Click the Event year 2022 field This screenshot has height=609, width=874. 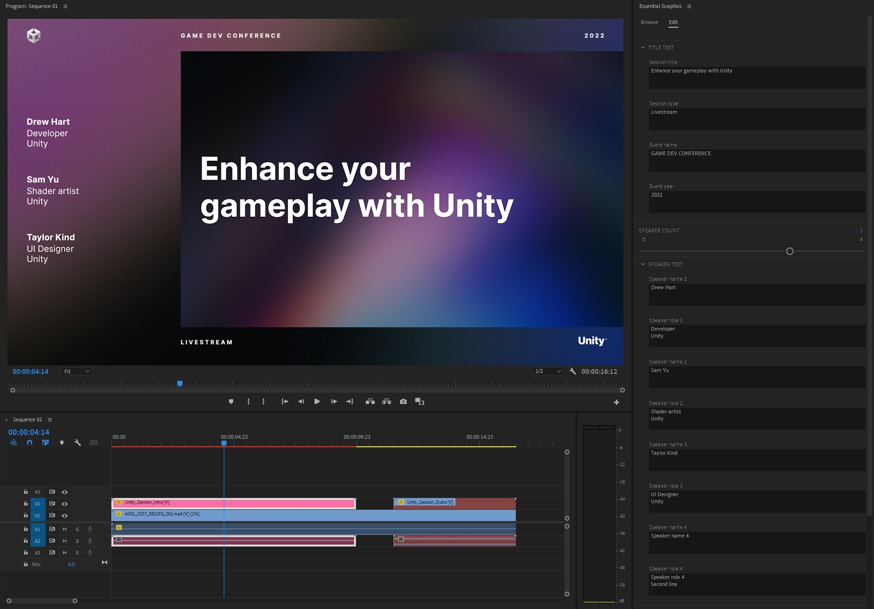click(x=757, y=201)
